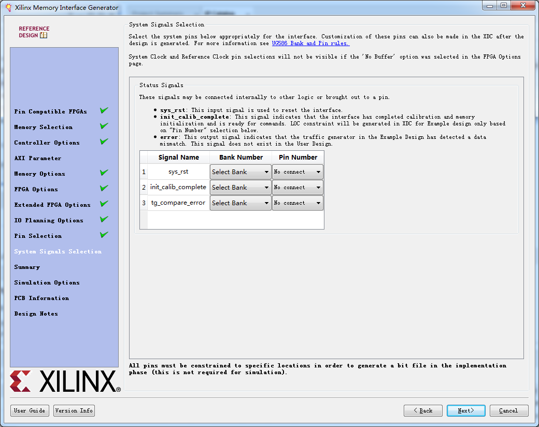Image resolution: width=539 pixels, height=427 pixels.
Task: Click green checkmark beside IO Planning Options
Action: [x=104, y=219]
